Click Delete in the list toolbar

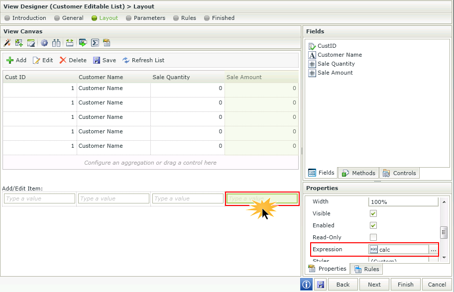[x=73, y=60]
